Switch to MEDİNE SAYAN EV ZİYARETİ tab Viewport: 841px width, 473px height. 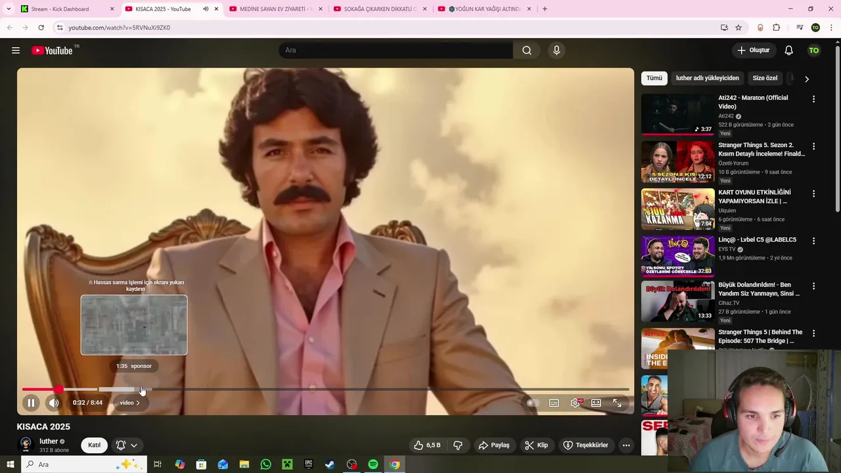[275, 9]
